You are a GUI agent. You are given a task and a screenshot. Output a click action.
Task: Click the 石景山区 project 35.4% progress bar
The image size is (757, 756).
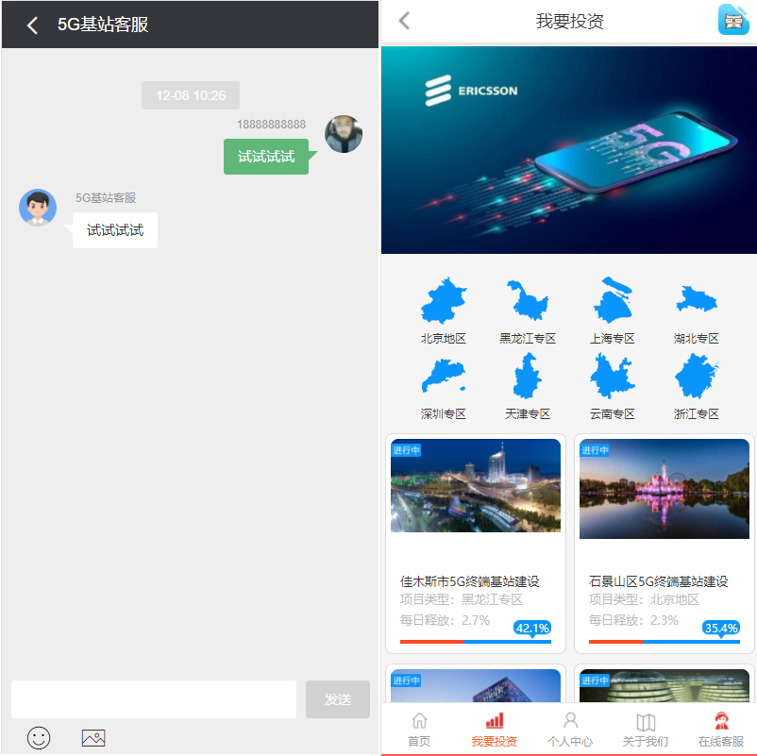tap(664, 642)
